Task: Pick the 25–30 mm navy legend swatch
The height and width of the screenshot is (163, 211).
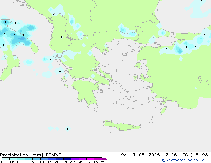Action: 67,159
